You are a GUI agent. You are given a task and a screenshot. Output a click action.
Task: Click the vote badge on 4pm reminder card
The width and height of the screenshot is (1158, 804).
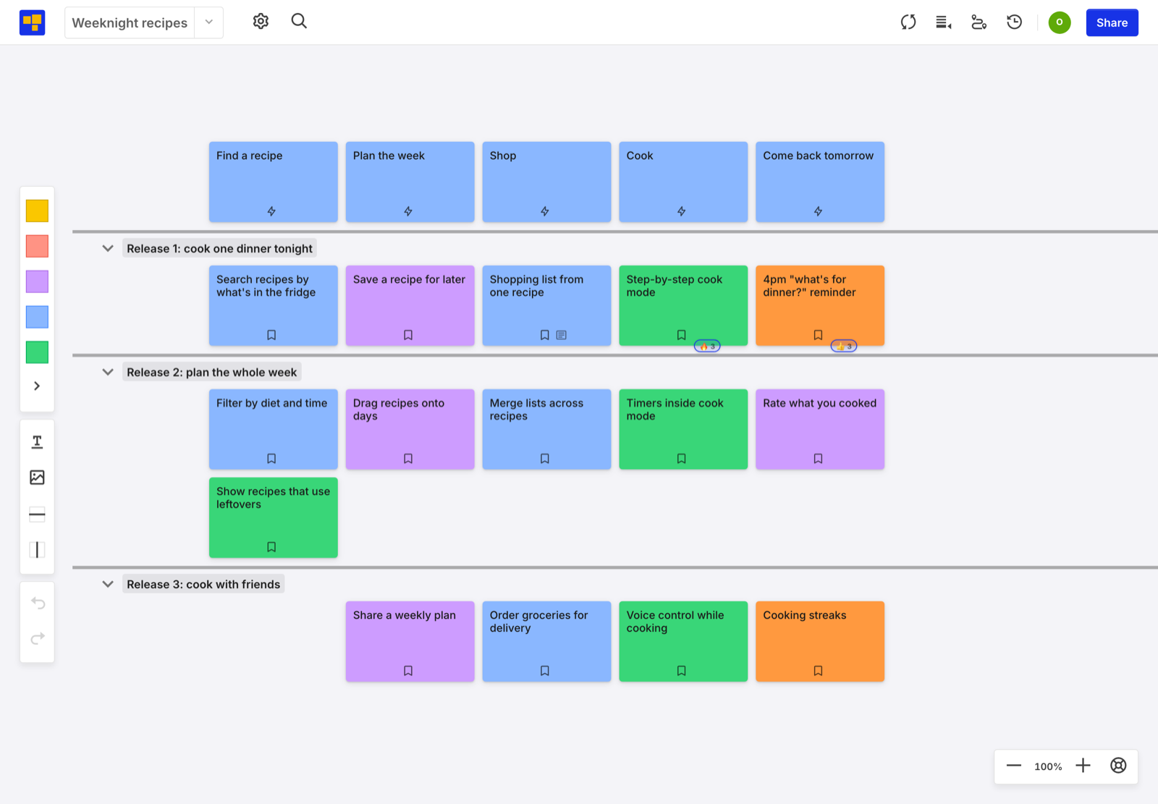(844, 346)
